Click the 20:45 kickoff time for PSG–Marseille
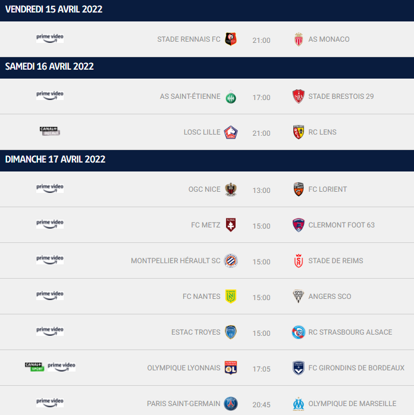 [x=261, y=405]
